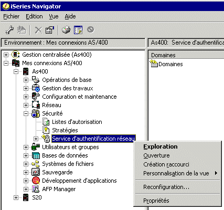The image size is (224, 210).
Task: Click the wrench toolbar icon
Action: 9,30
